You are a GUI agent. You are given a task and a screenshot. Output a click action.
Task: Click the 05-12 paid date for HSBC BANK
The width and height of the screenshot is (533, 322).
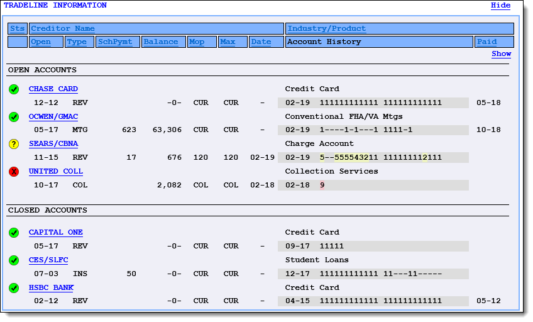[488, 301]
